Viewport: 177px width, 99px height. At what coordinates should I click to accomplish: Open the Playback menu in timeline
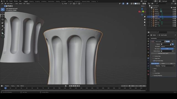pos(7,86)
